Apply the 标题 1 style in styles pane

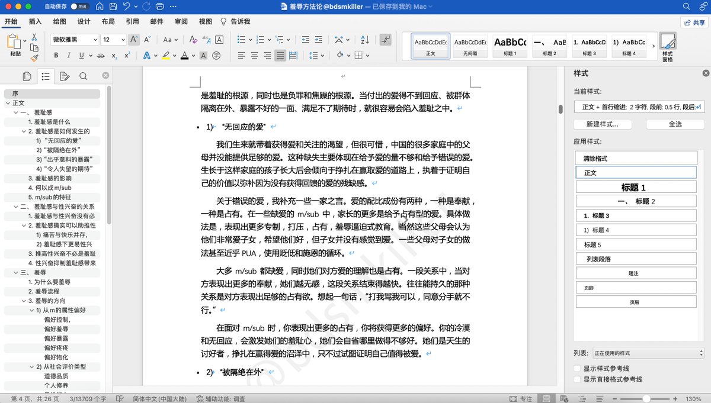[x=636, y=188]
